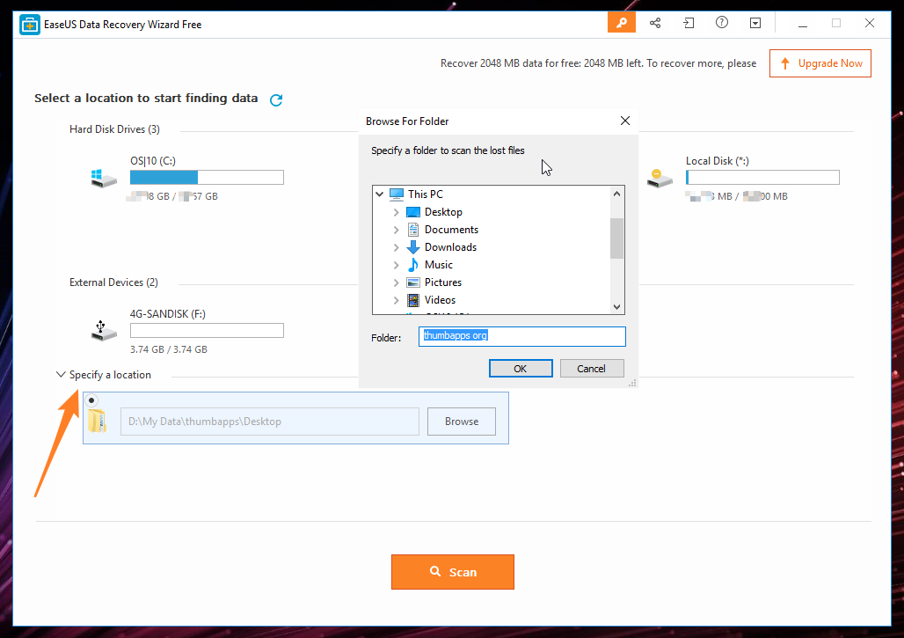This screenshot has height=638, width=904.
Task: Click the import session icon
Action: coord(689,23)
